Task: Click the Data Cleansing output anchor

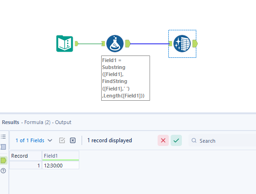Action: 195,43
